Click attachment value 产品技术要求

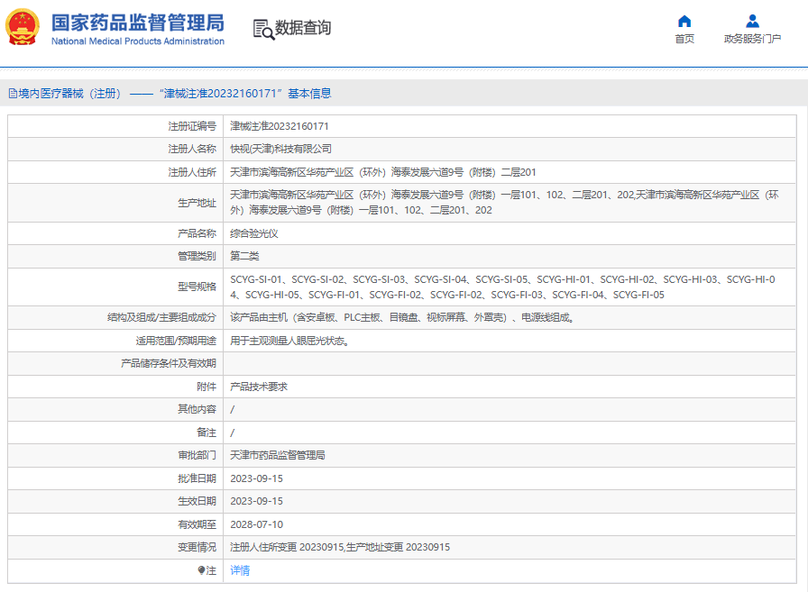pos(259,387)
